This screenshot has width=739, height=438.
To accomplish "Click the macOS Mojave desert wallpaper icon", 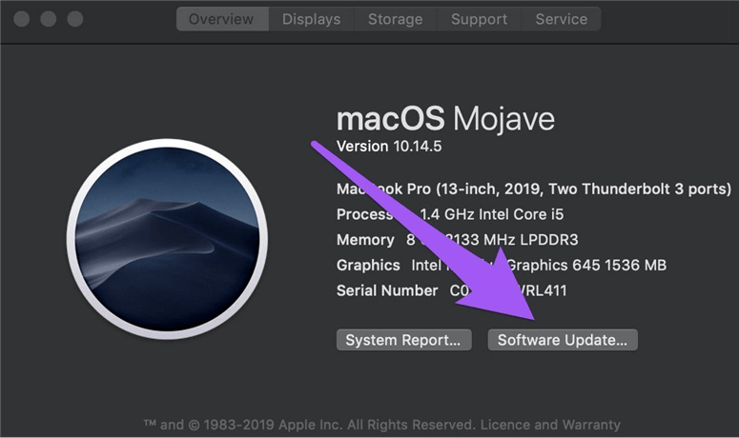I will tap(167, 239).
